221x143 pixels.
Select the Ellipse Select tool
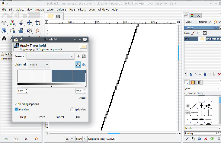[x=4, y=23]
